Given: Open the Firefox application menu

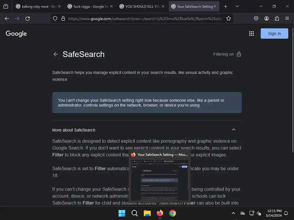Looking at the screenshot, I should [287, 18].
